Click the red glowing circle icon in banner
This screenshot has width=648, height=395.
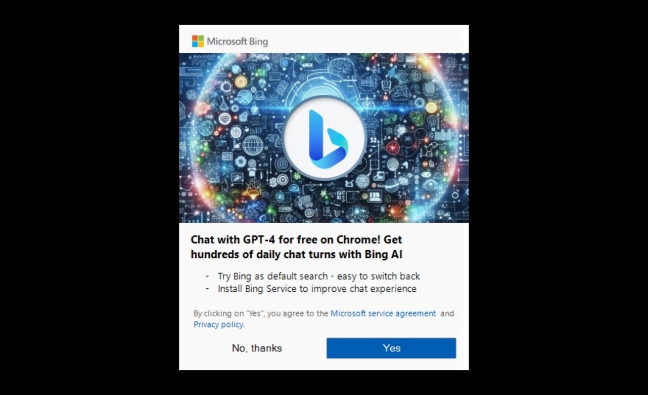point(393,148)
